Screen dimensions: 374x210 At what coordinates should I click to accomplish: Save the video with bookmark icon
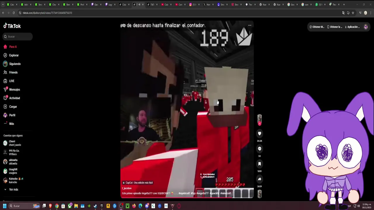259,164
